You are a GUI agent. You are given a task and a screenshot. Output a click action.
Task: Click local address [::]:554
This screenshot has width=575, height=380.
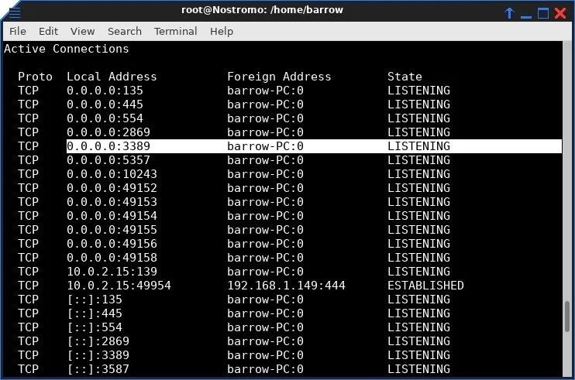pyautogui.click(x=95, y=327)
